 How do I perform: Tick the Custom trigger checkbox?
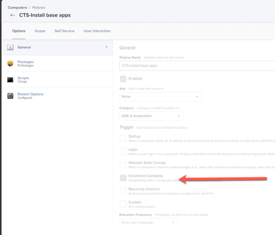(x=123, y=204)
